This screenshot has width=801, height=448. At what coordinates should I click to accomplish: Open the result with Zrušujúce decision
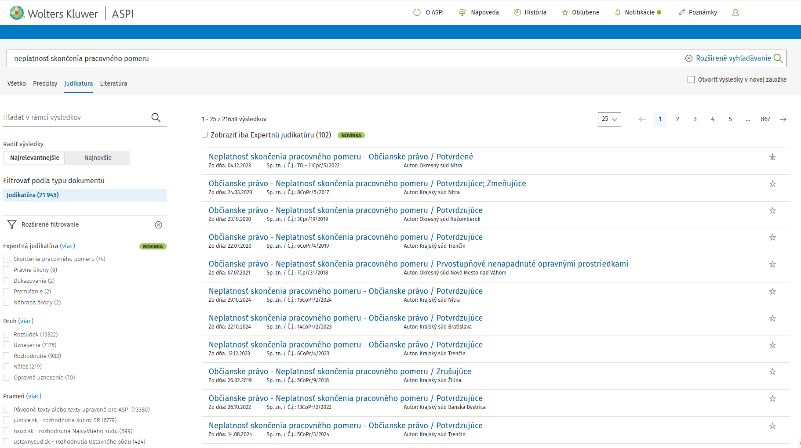point(339,372)
